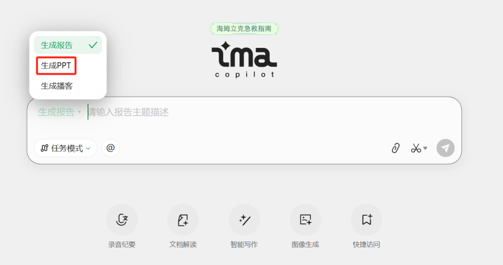The image size is (503, 265).
Task: Select the 生成报告 menu option
Action: click(68, 45)
